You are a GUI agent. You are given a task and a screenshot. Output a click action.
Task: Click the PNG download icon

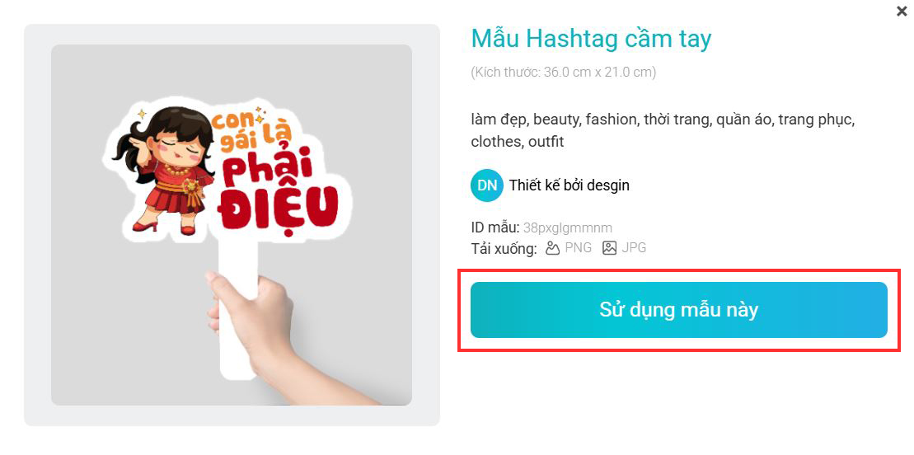point(553,247)
